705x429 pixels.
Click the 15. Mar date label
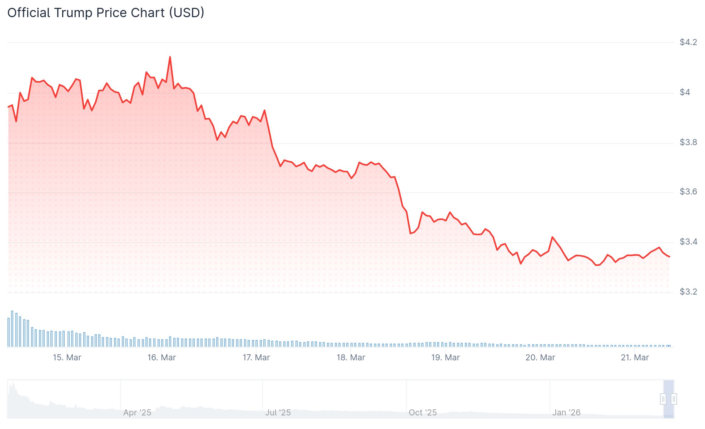click(x=67, y=357)
